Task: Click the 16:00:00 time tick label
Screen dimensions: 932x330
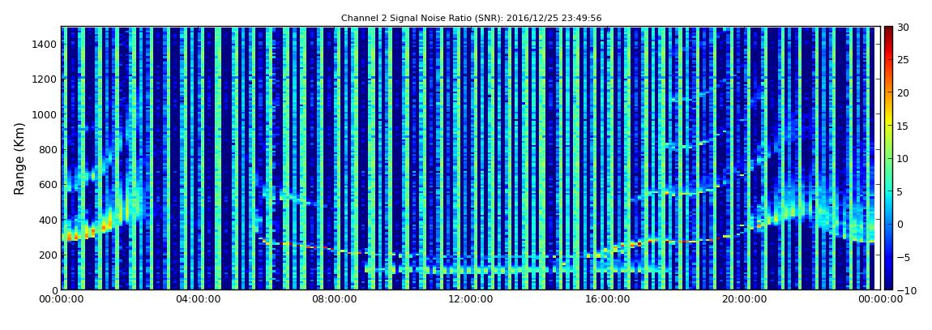Action: pyautogui.click(x=606, y=300)
